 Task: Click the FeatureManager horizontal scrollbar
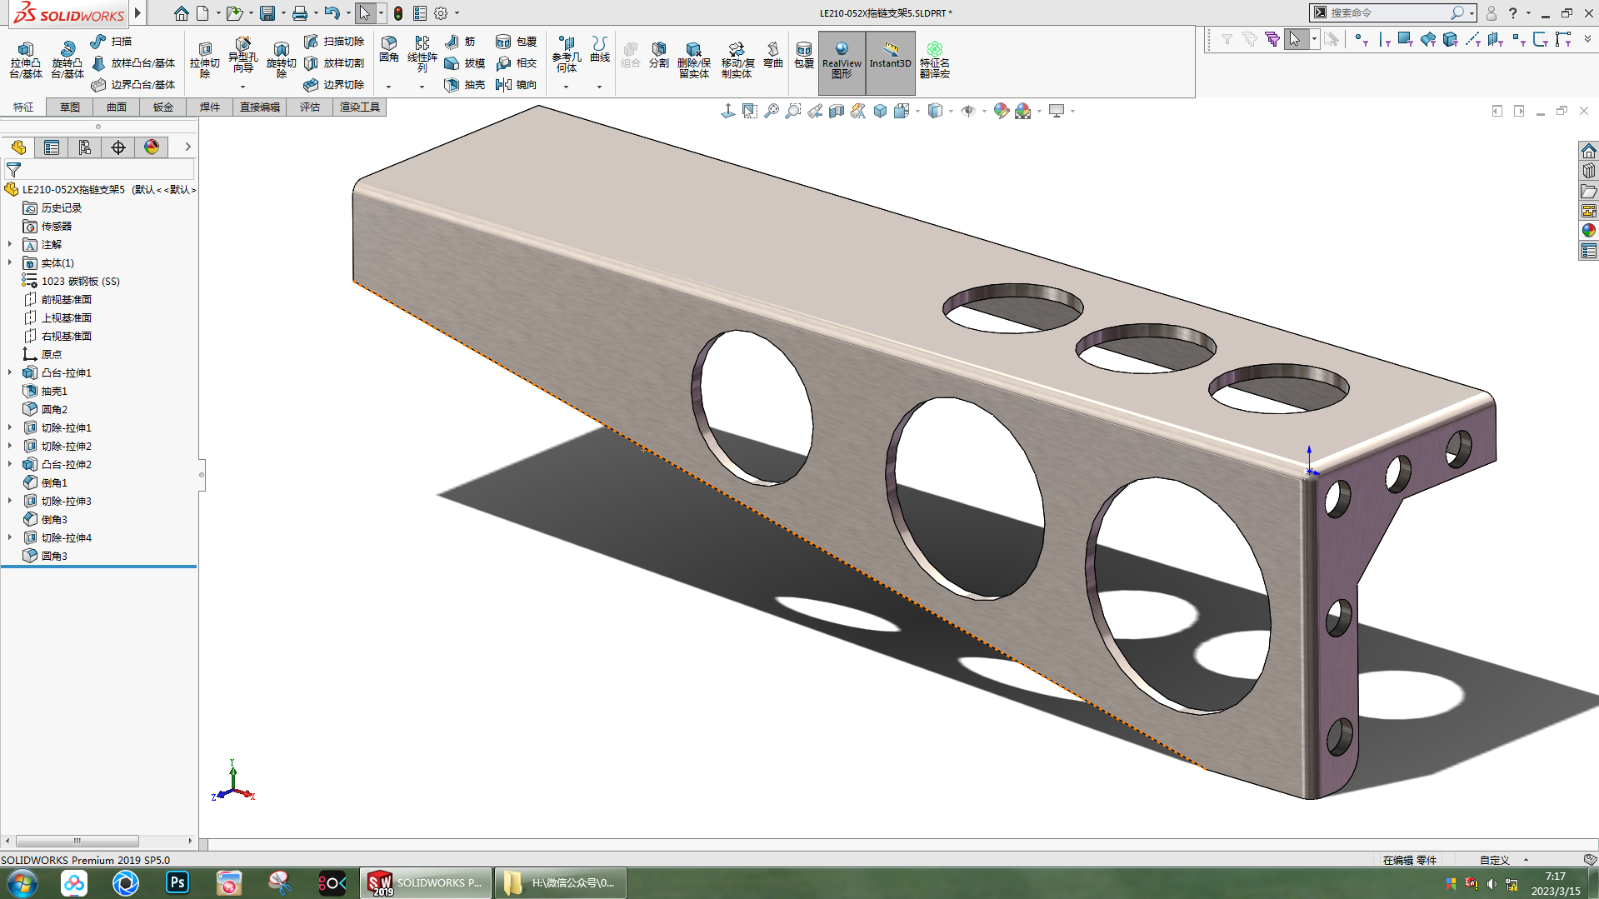point(77,841)
